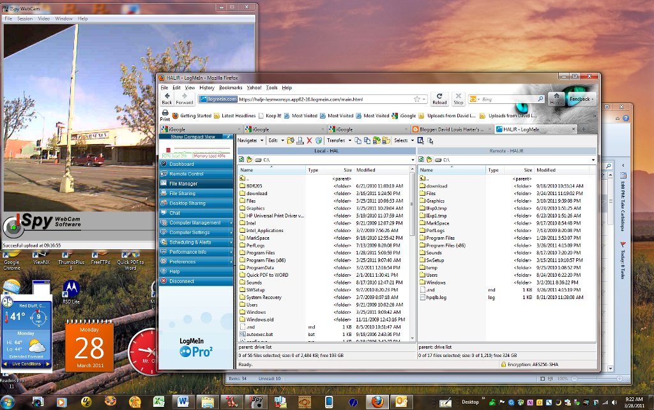Switch to the Blogger tab

[x=451, y=129]
